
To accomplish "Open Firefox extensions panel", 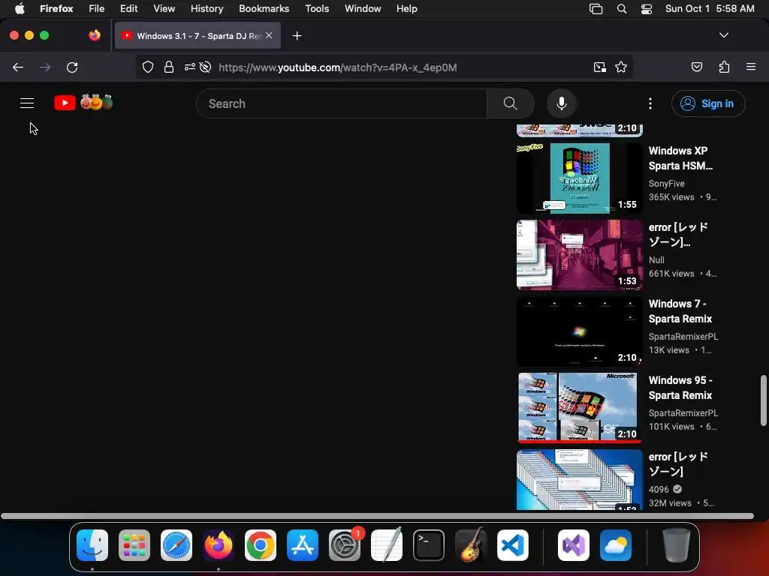I will tap(724, 67).
